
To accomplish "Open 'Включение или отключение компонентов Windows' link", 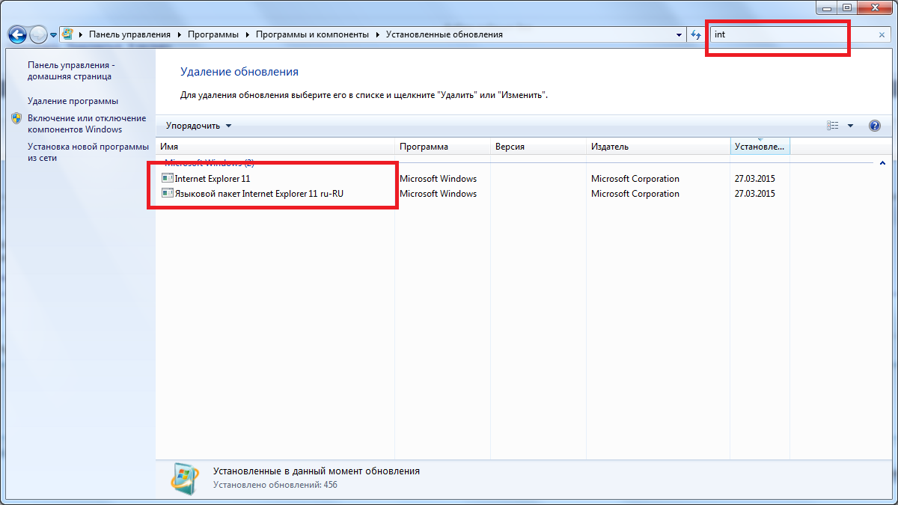I will click(x=87, y=123).
